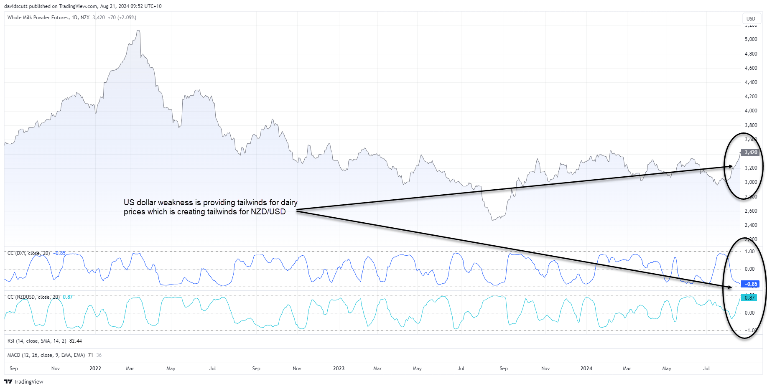
Task: Select the CC (DXY, close, 20) legend
Action: click(x=28, y=253)
